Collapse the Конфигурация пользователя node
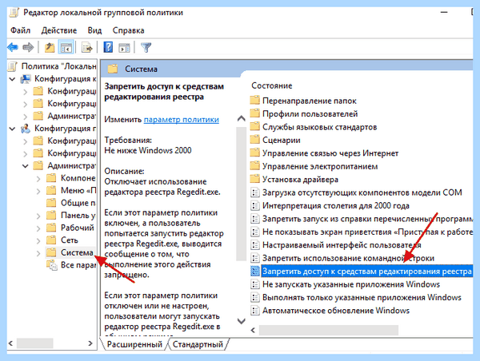This screenshot has width=480, height=361. tap(12, 129)
